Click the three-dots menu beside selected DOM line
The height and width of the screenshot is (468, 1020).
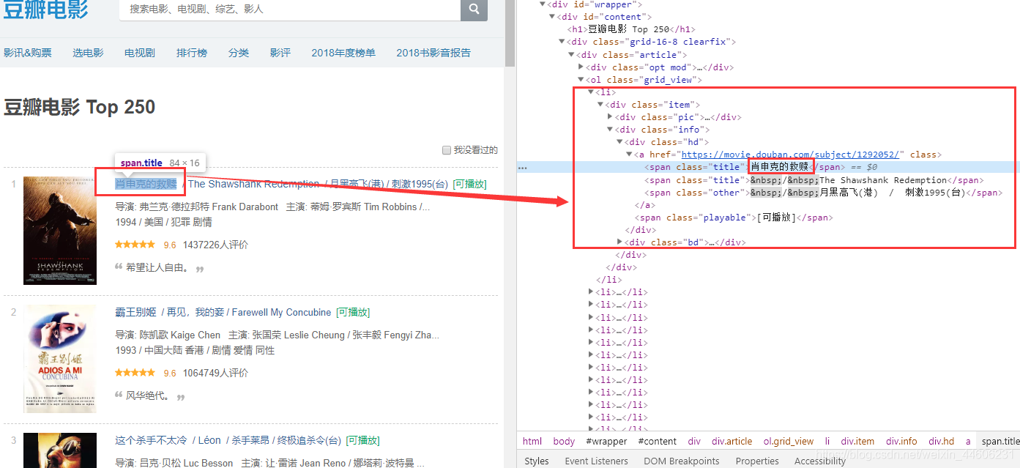coord(523,168)
